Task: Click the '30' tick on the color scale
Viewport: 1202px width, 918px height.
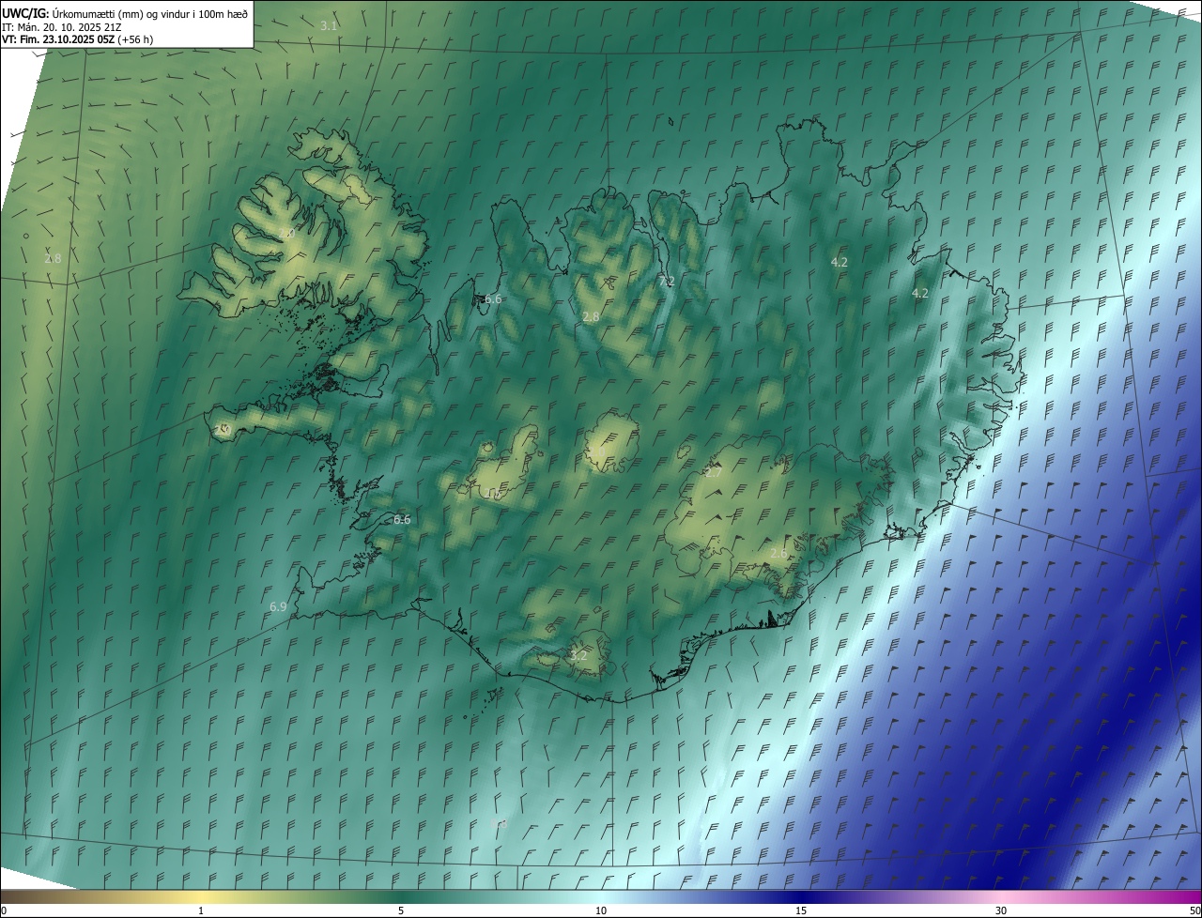Action: click(x=1001, y=911)
